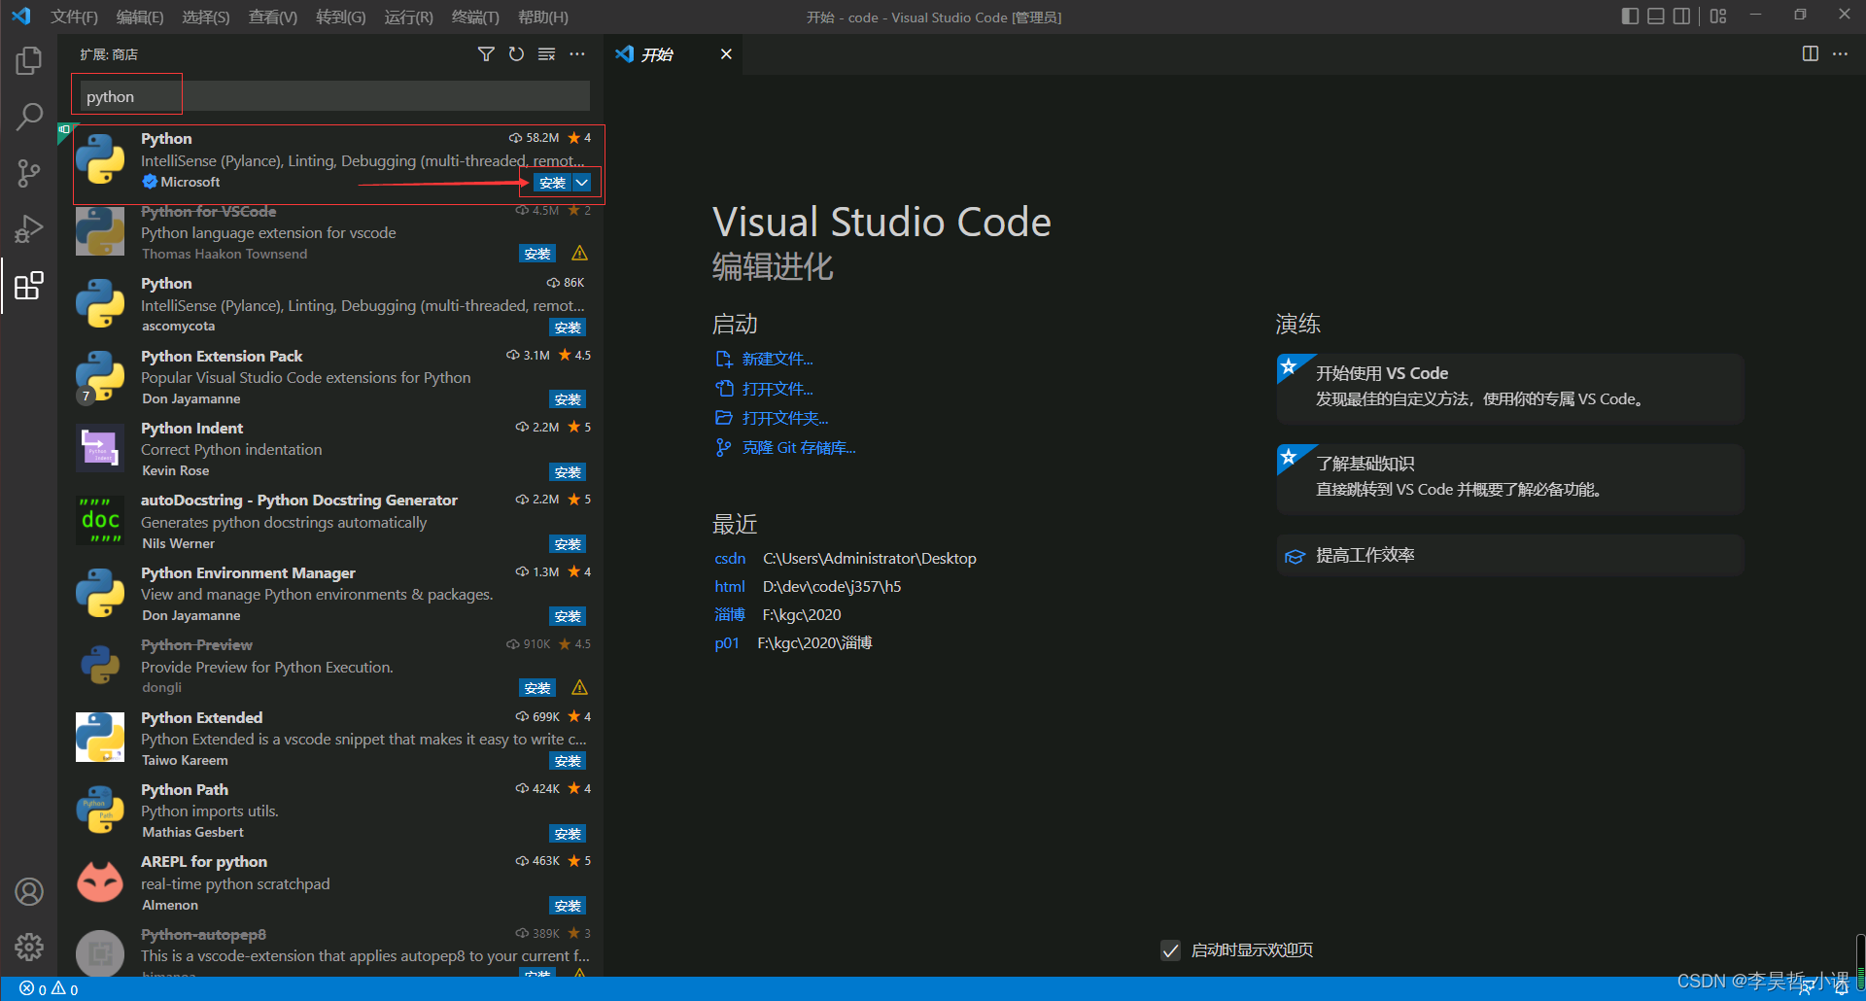Click warning icon on Python for VSCode
This screenshot has width=1866, height=1001.
click(x=580, y=254)
